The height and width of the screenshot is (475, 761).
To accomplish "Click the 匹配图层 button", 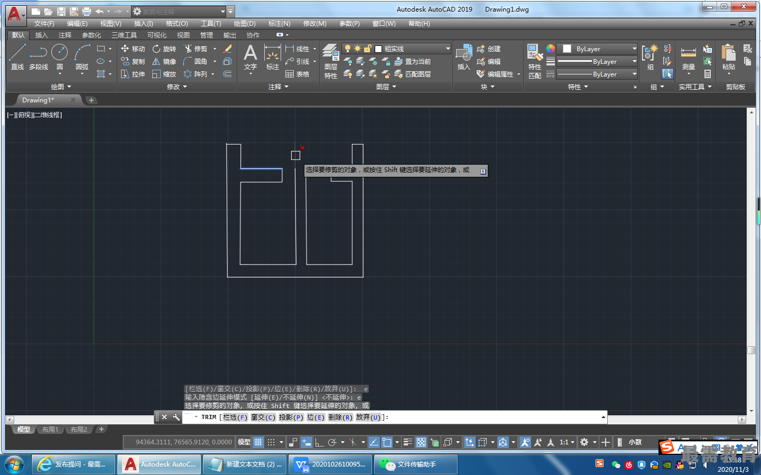I will click(x=412, y=74).
